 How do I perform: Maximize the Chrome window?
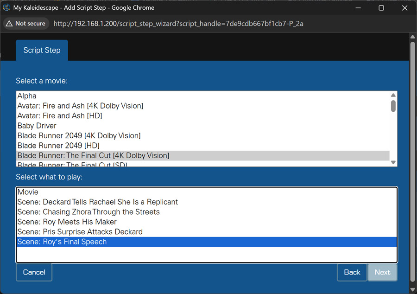coord(381,8)
